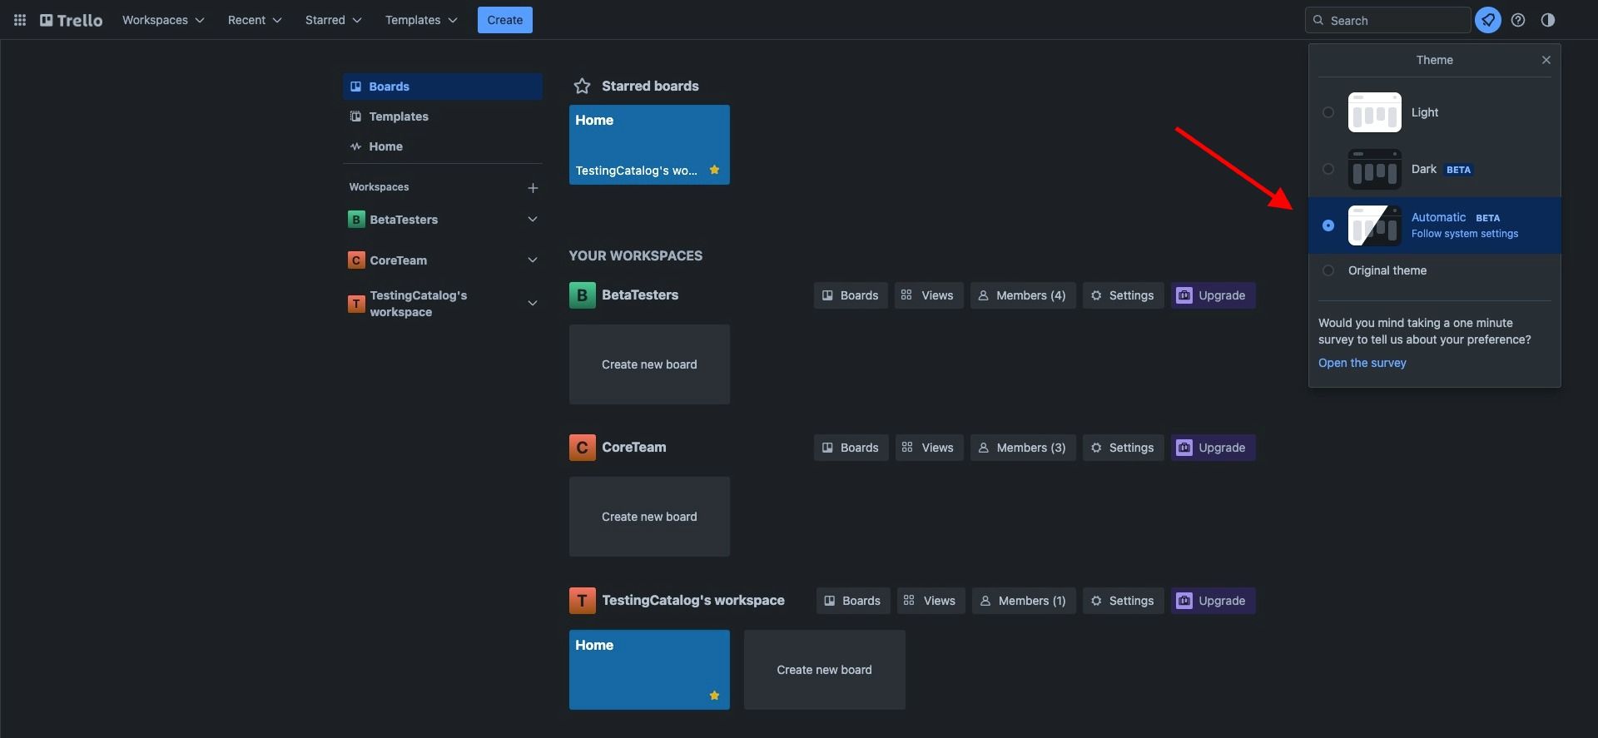Viewport: 1598px width, 738px height.
Task: Select the Original theme radio button
Action: point(1328,270)
